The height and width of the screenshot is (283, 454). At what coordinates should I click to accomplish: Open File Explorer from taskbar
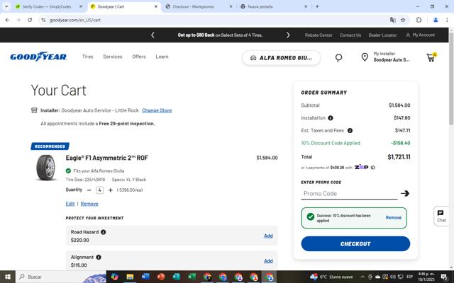[x=130, y=277]
